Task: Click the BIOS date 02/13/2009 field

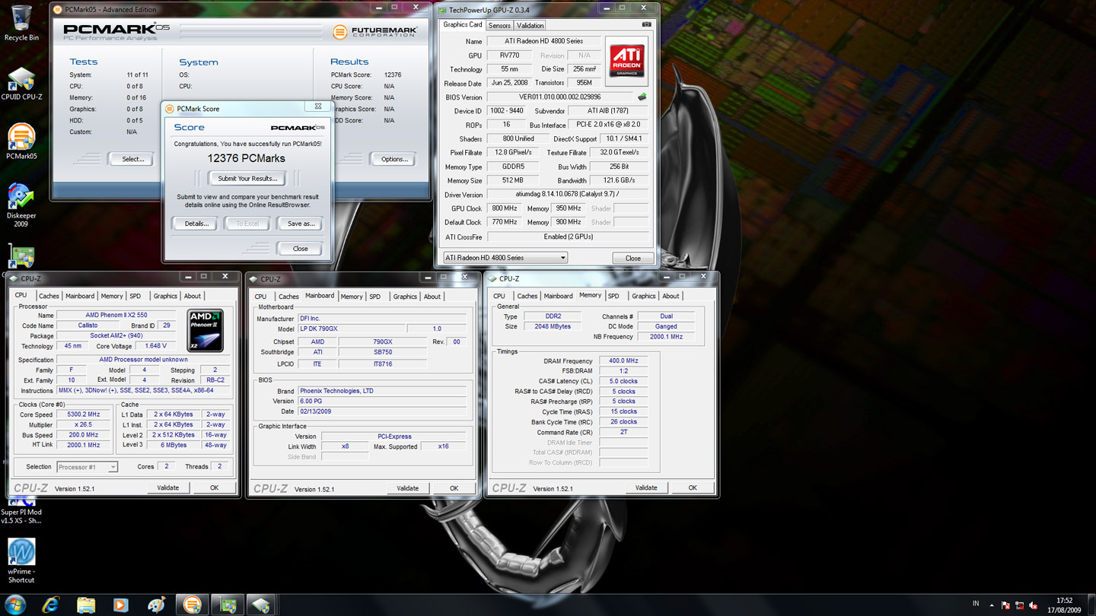Action: [x=381, y=411]
